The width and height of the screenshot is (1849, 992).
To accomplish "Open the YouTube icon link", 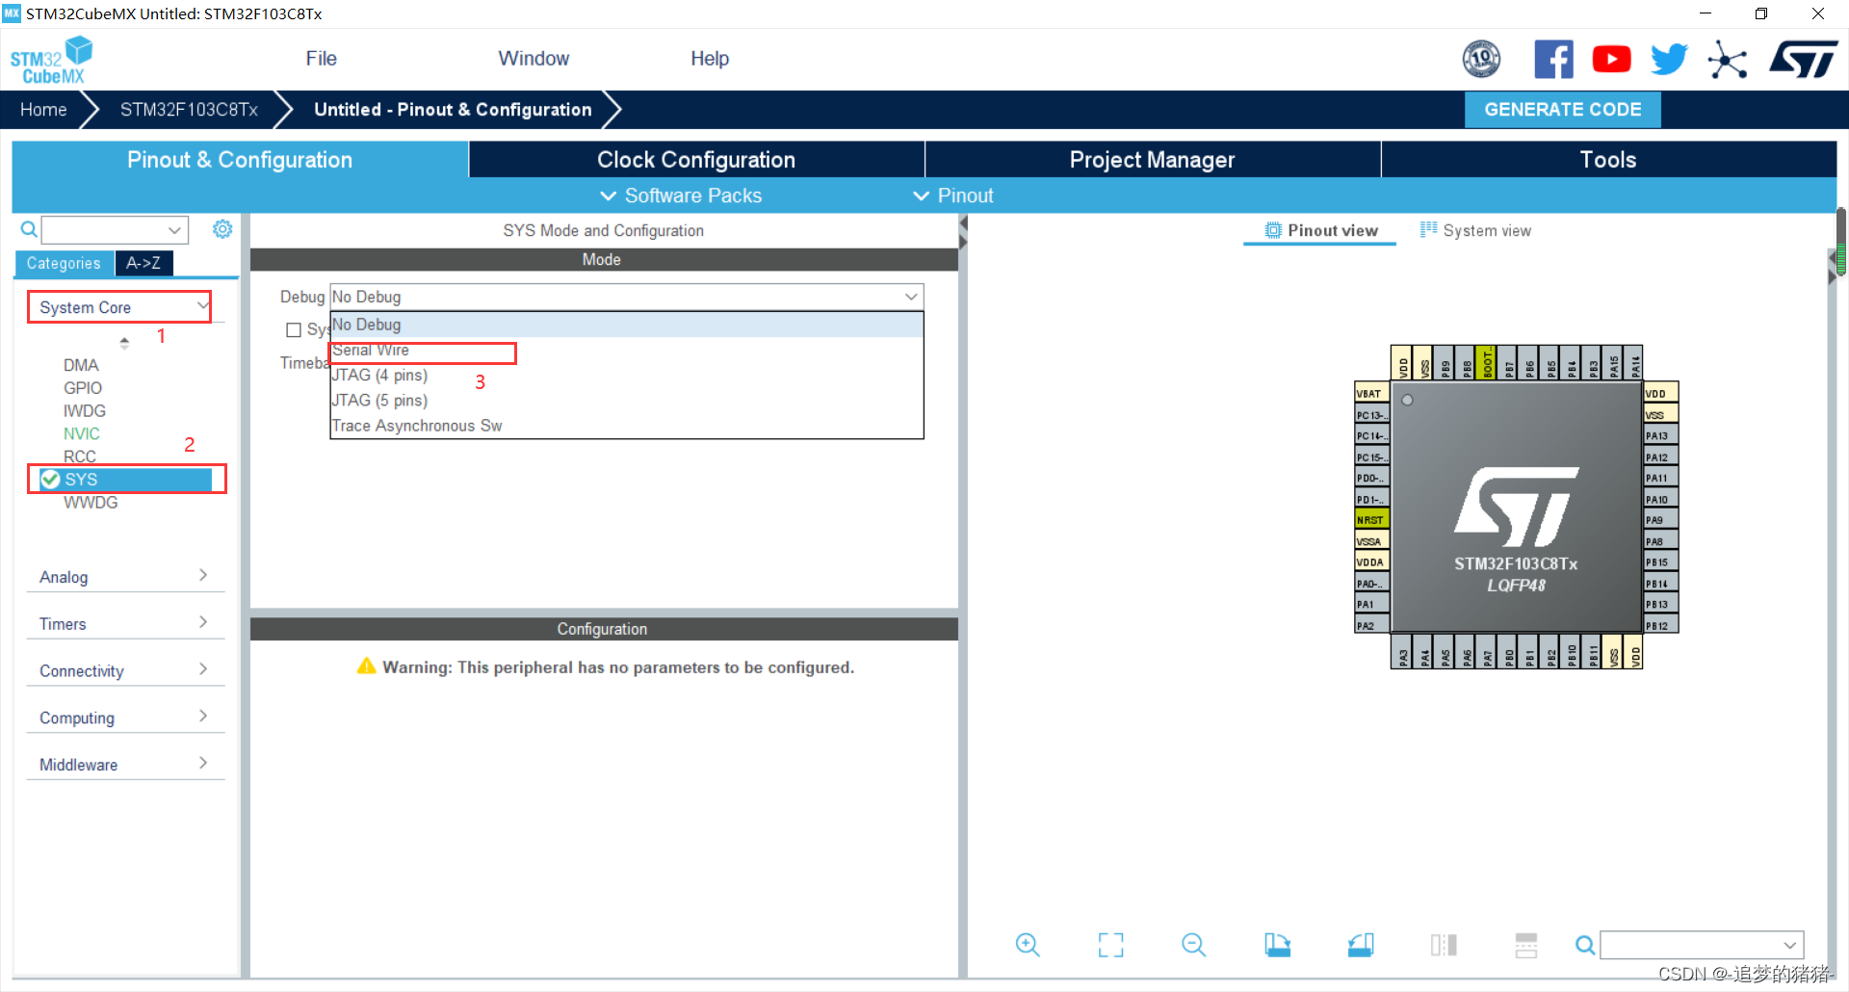I will [x=1611, y=59].
